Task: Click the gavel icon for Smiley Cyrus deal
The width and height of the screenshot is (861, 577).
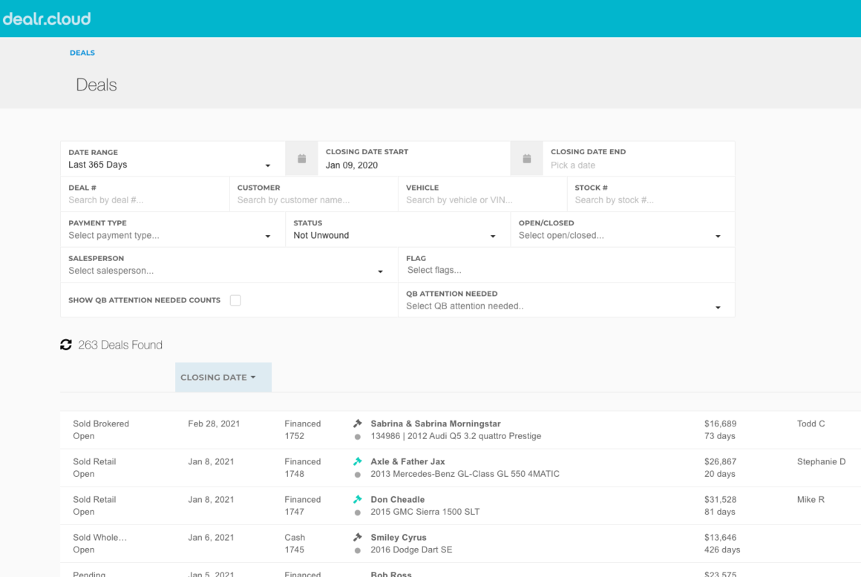Action: point(358,537)
